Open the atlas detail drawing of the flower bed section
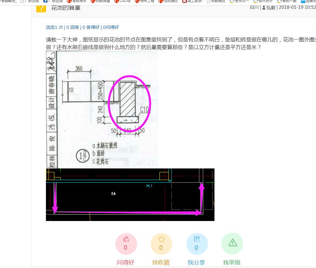 pyautogui.click(x=102, y=109)
